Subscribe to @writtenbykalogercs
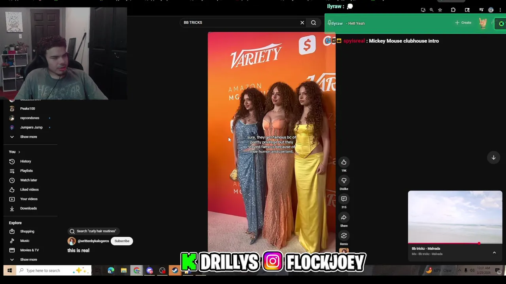 point(122,241)
